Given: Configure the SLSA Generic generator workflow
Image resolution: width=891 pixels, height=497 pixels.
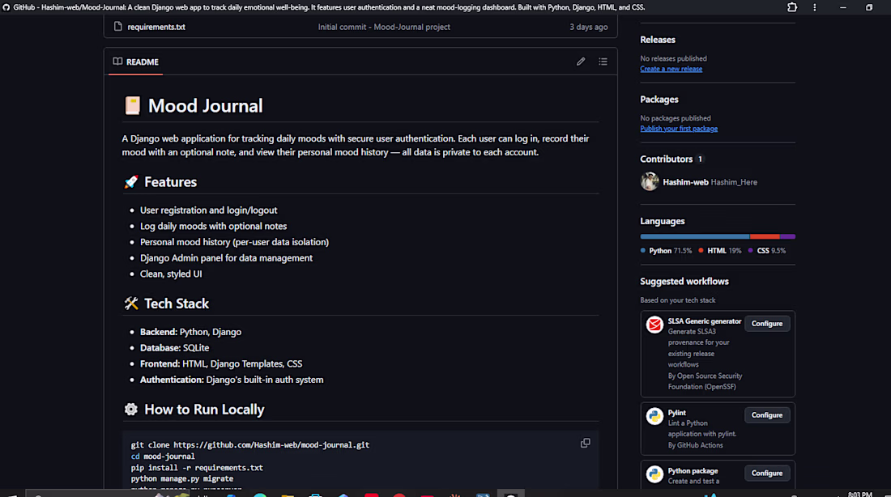Looking at the screenshot, I should [x=766, y=324].
